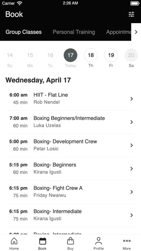Expand HIIT - Flat Line chevron
The height and width of the screenshot is (251, 141).
click(132, 99)
